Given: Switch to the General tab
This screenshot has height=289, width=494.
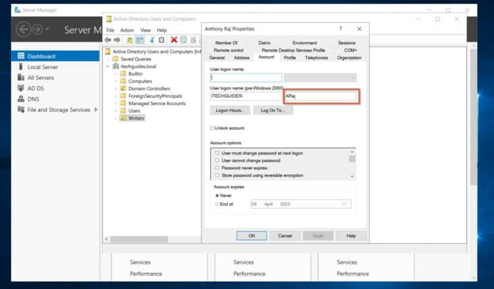Looking at the screenshot, I should [x=217, y=58].
